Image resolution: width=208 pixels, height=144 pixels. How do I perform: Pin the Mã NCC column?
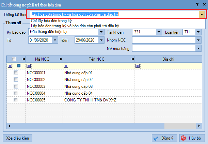(61, 59)
